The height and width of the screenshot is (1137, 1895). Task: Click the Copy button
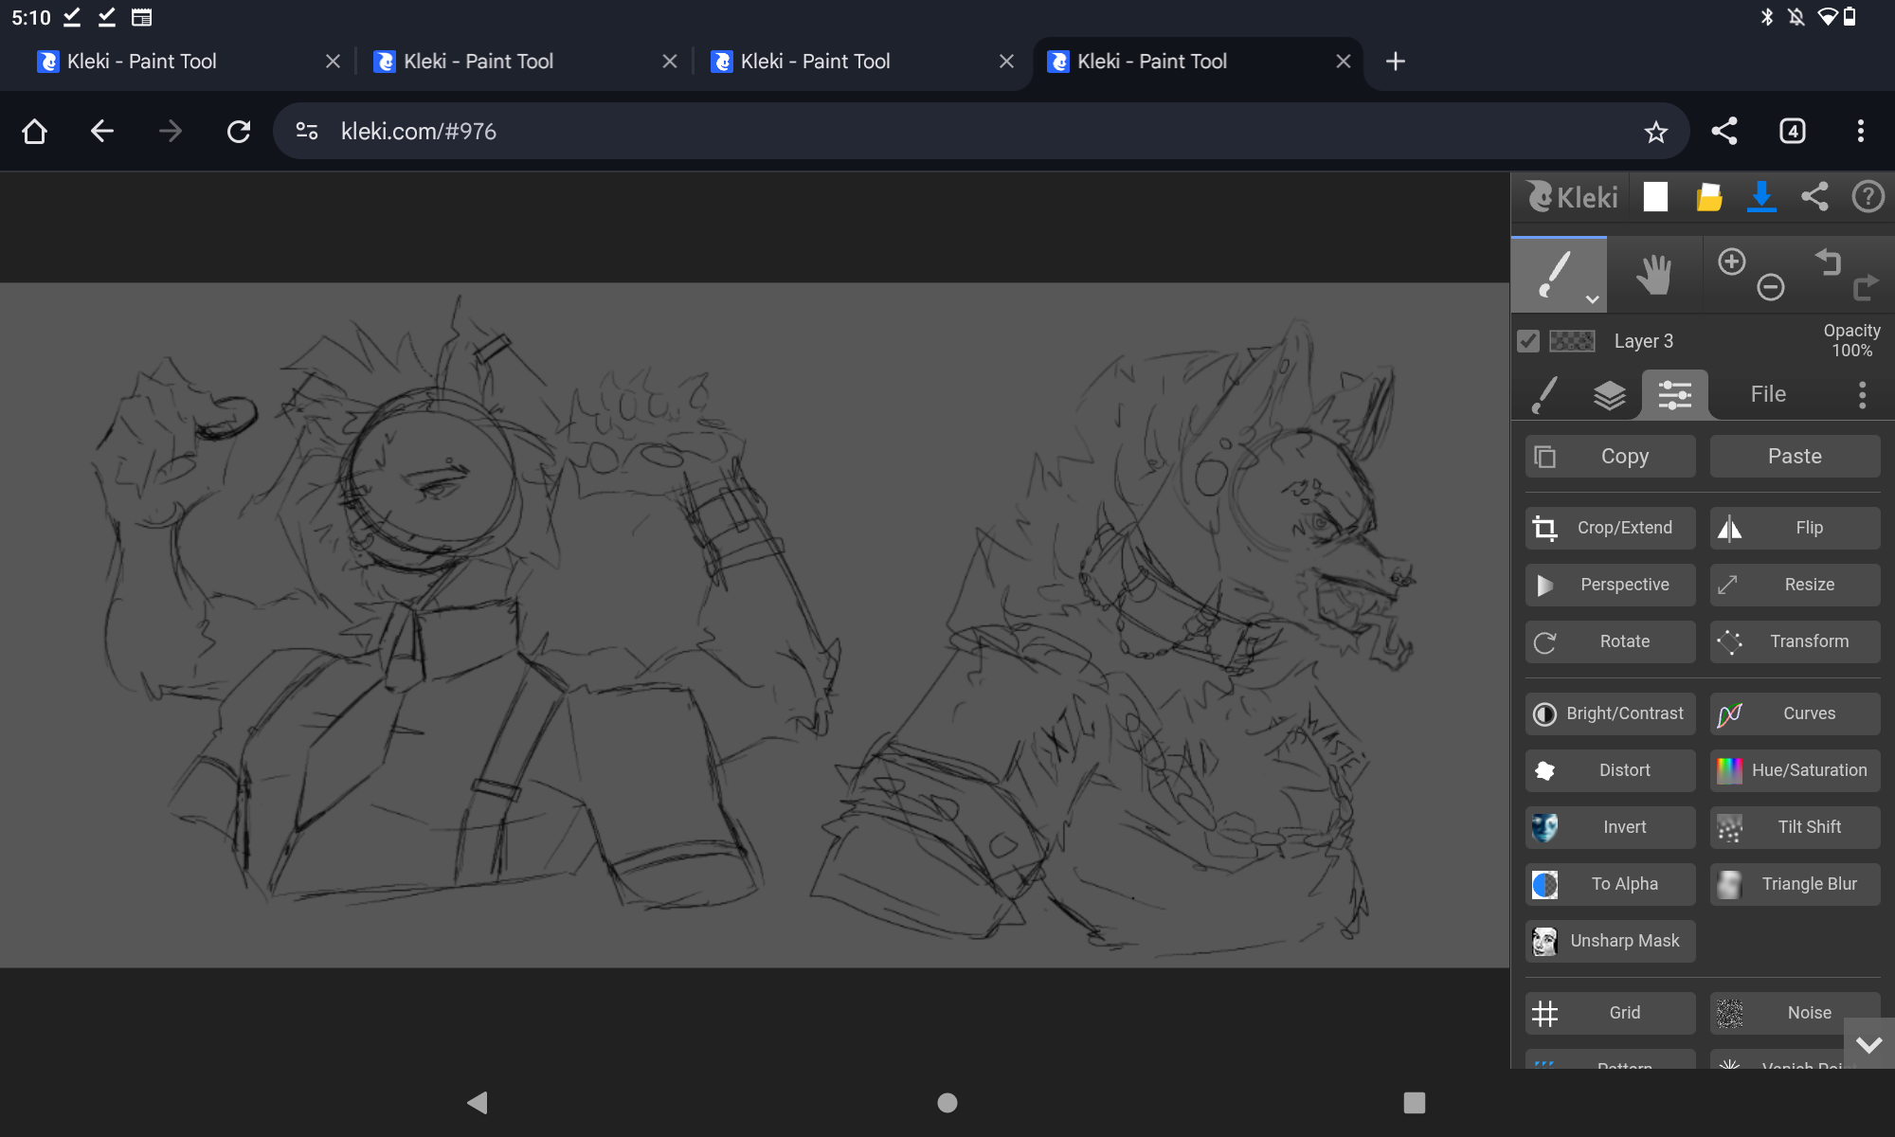[1611, 457]
